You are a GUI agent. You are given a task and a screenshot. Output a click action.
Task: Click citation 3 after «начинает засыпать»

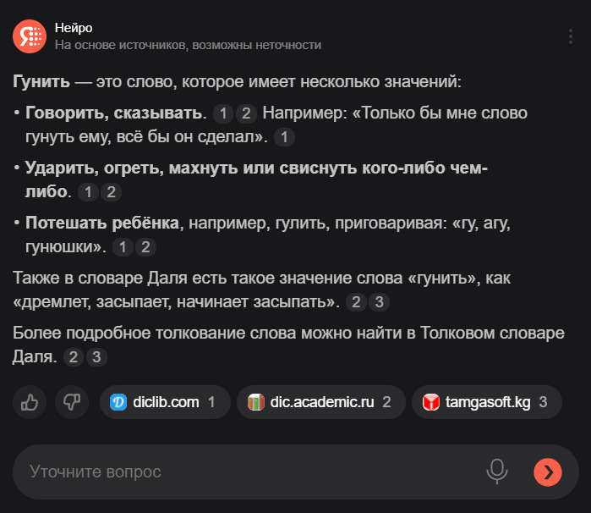380,302
